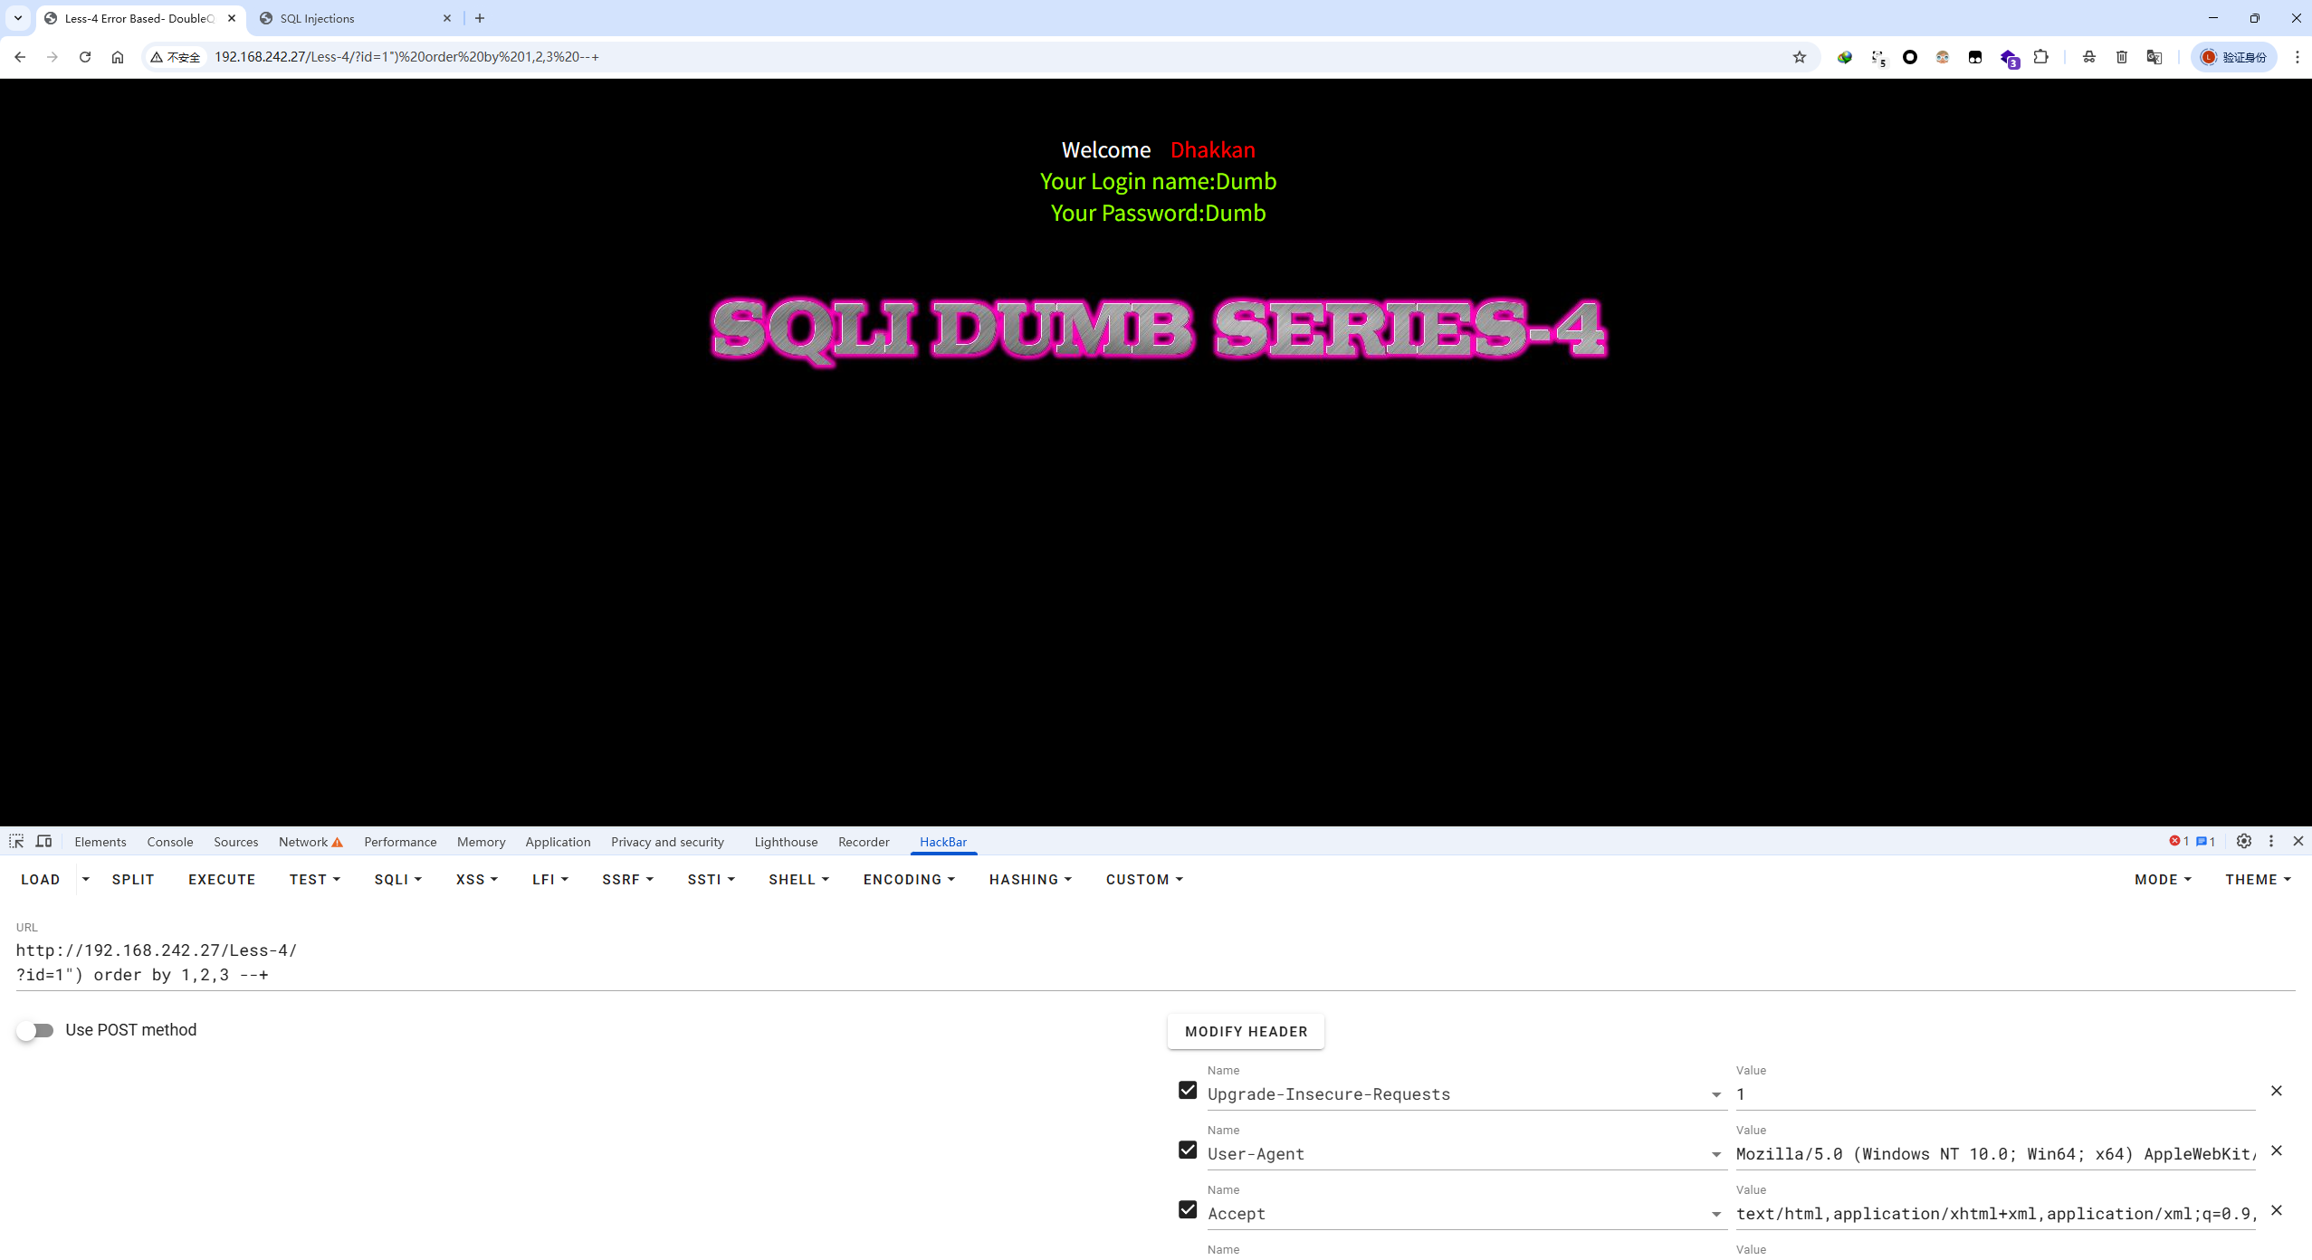Open the inspect element picker in DevTools
2312x1260 pixels.
click(16, 841)
